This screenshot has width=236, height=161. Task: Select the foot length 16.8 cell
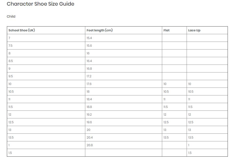click(123, 68)
